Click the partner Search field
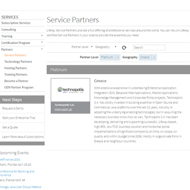 (x=149, y=47)
